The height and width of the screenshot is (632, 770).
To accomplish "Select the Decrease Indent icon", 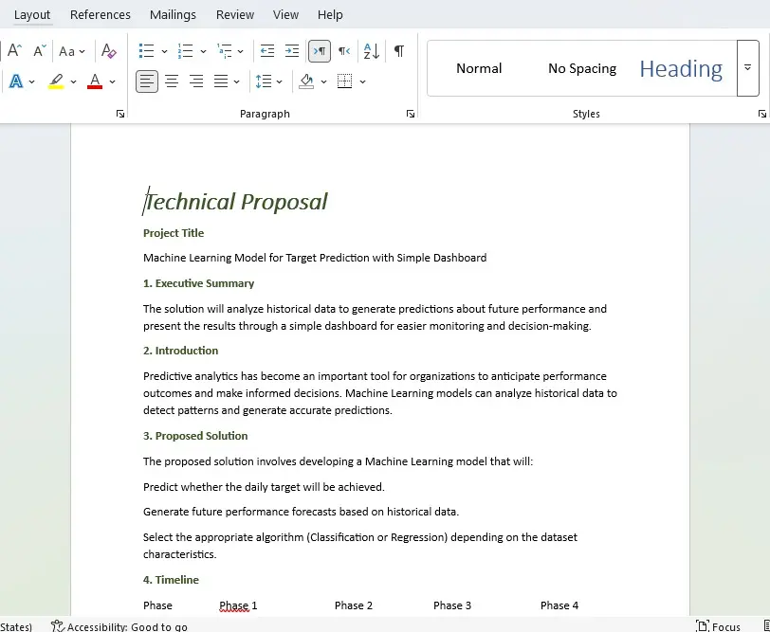I will click(268, 50).
